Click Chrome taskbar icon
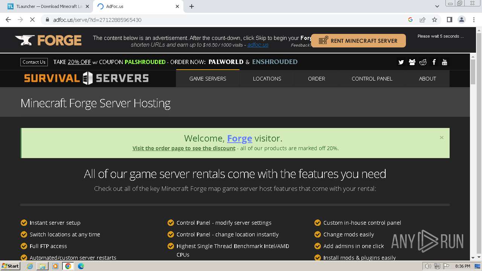 (68, 266)
